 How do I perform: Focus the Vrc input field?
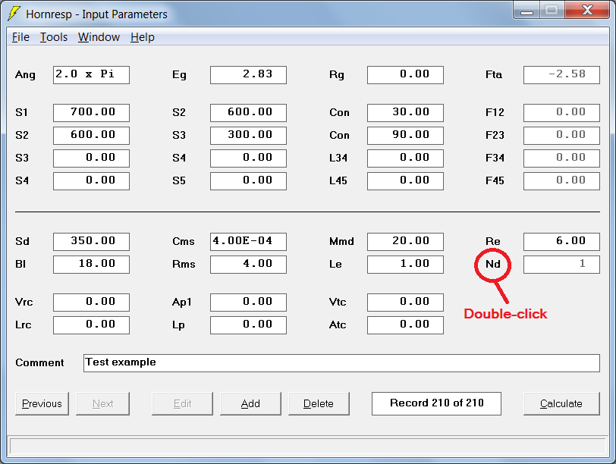[x=92, y=303]
